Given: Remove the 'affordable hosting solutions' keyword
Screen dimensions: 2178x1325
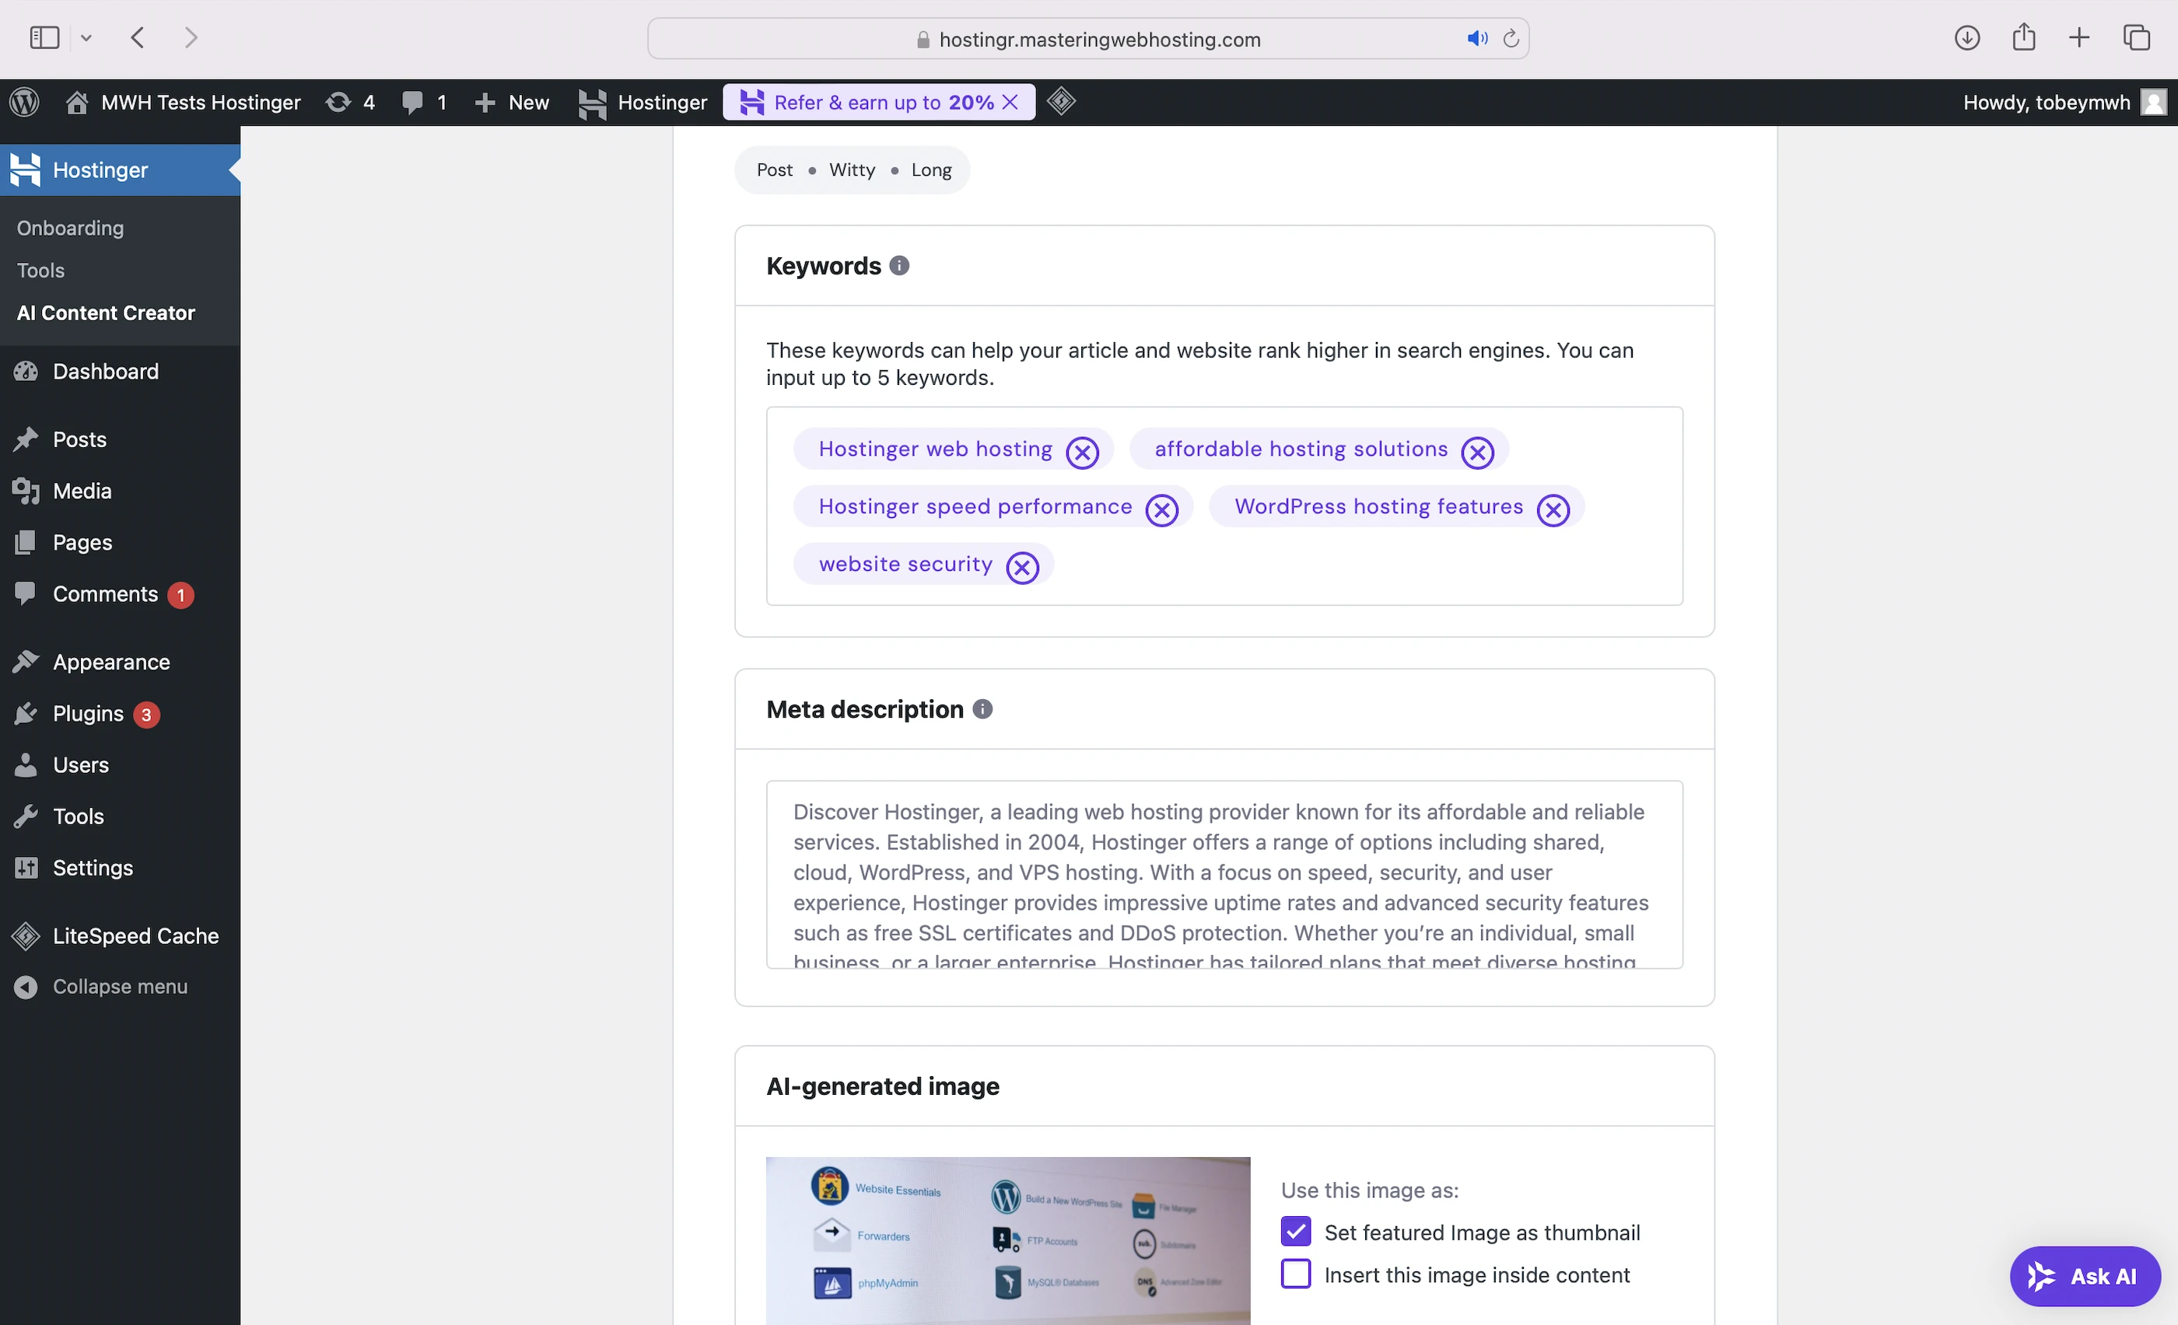Looking at the screenshot, I should pos(1477,453).
